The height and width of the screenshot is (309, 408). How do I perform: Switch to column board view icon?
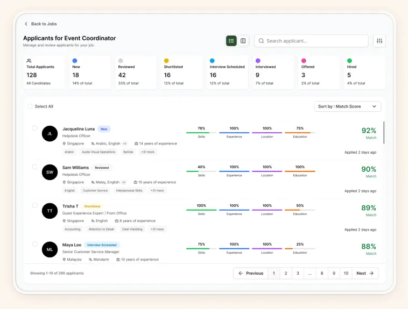click(x=243, y=41)
